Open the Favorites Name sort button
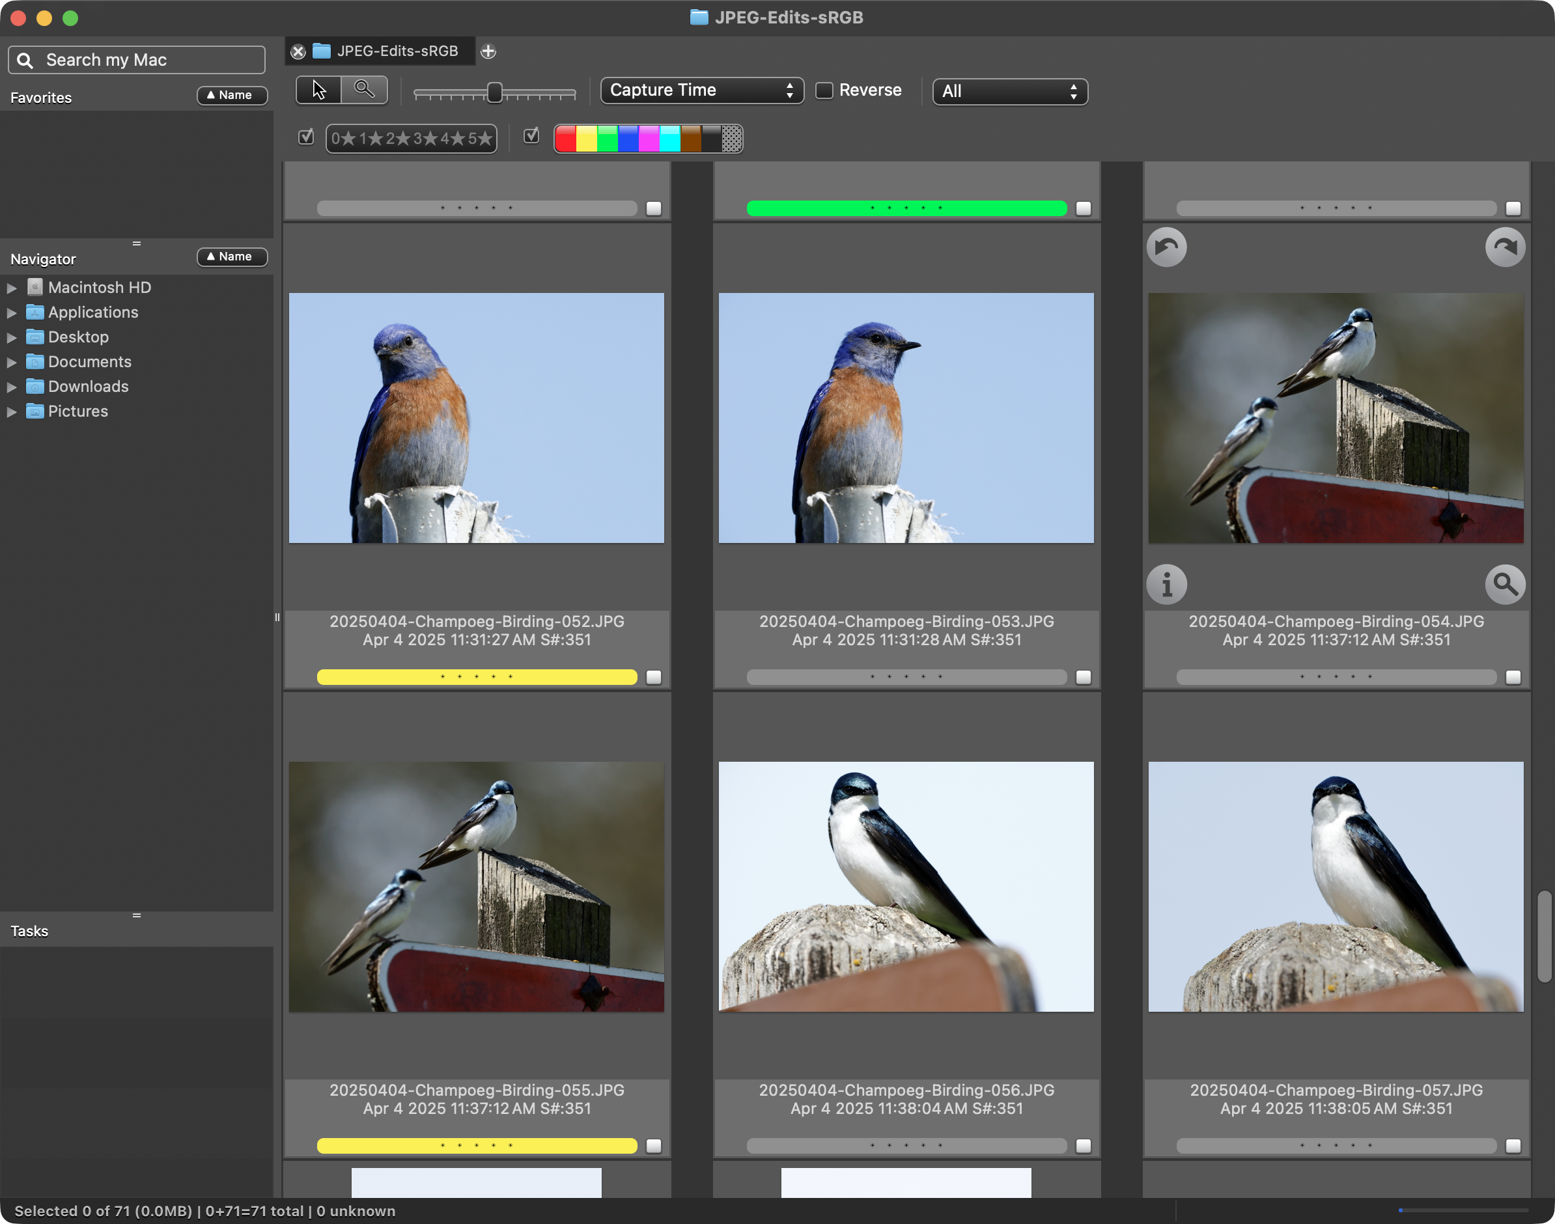The image size is (1555, 1224). pos(232,95)
